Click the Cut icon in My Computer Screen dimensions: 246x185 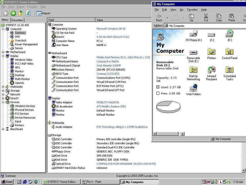(x=206, y=17)
